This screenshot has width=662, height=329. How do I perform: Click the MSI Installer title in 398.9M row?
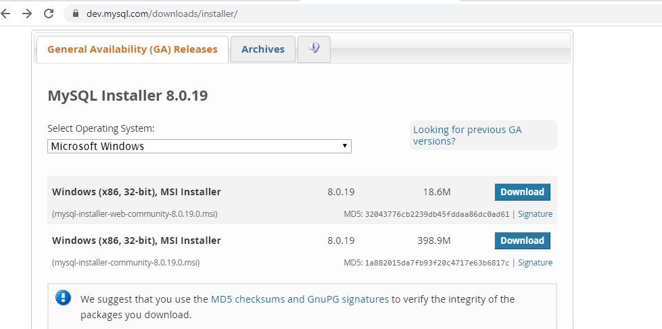click(137, 241)
